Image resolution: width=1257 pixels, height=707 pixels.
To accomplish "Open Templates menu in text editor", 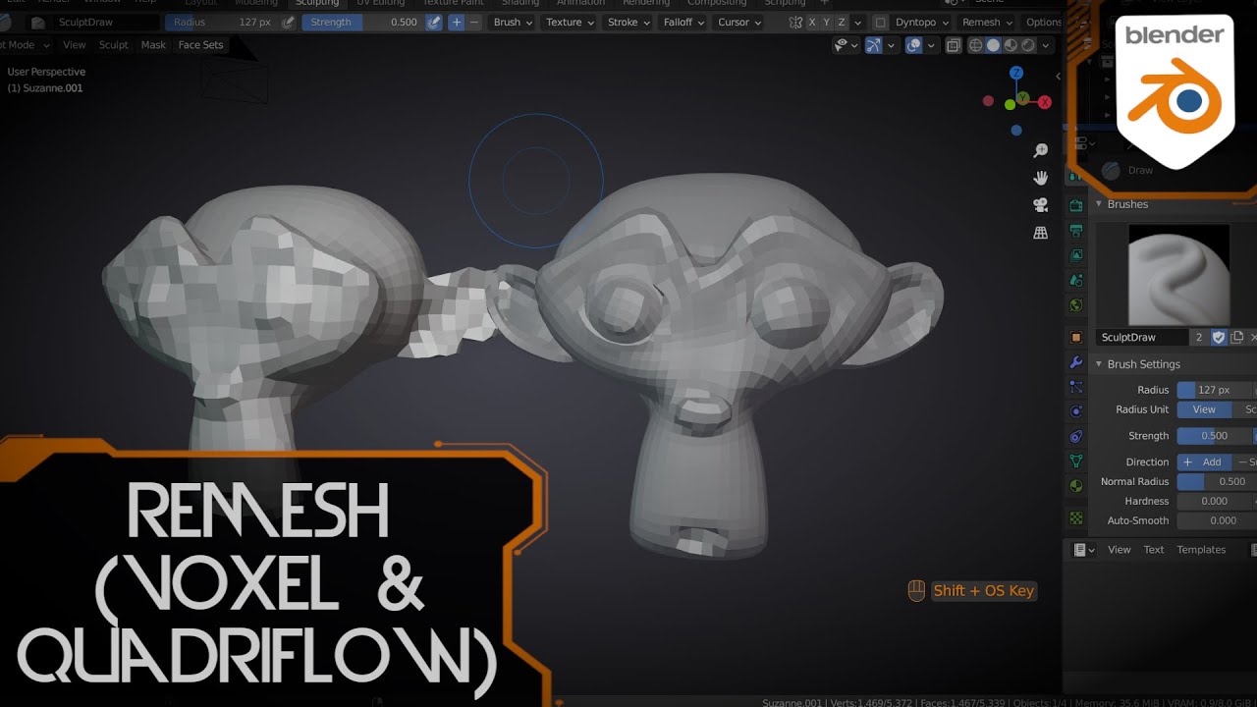I will [x=1201, y=550].
